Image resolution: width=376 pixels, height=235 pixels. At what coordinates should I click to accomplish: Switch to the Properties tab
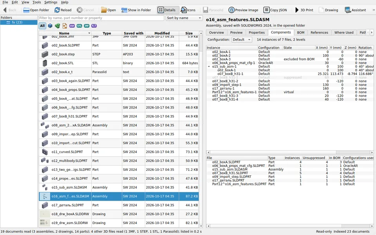click(257, 33)
